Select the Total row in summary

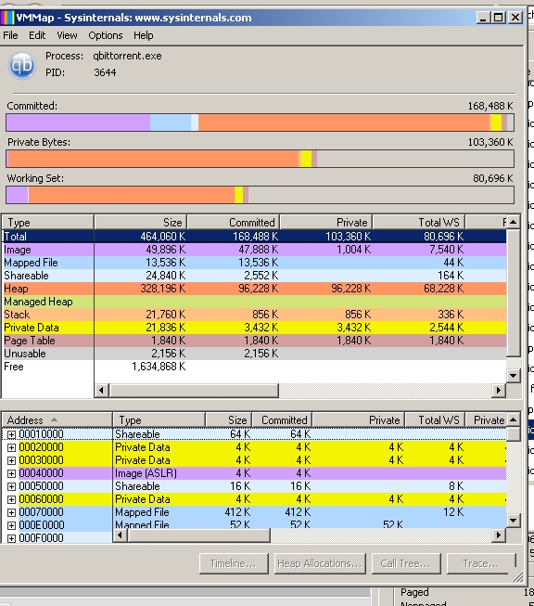pyautogui.click(x=254, y=236)
